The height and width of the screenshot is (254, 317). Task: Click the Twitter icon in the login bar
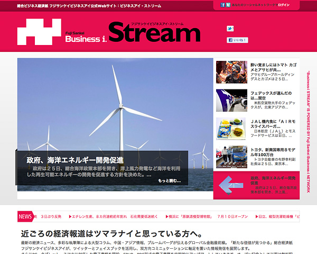click(x=228, y=5)
